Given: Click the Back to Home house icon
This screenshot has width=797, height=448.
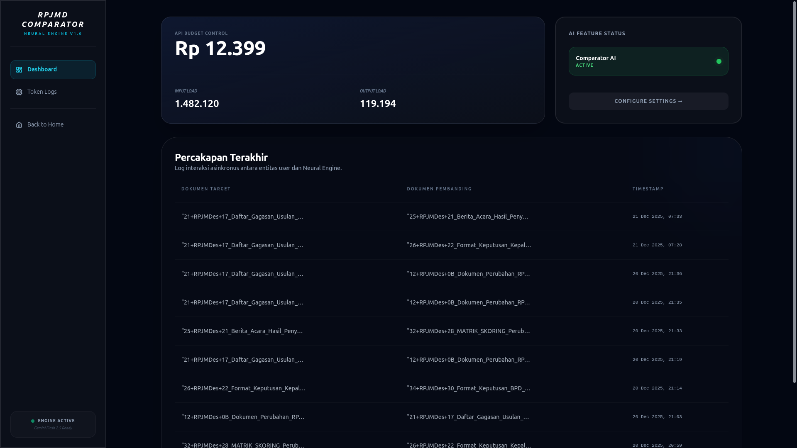Looking at the screenshot, I should pyautogui.click(x=19, y=125).
